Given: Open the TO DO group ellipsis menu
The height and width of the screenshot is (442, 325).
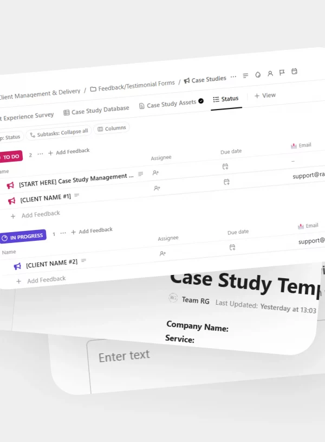Looking at the screenshot, I should point(40,154).
